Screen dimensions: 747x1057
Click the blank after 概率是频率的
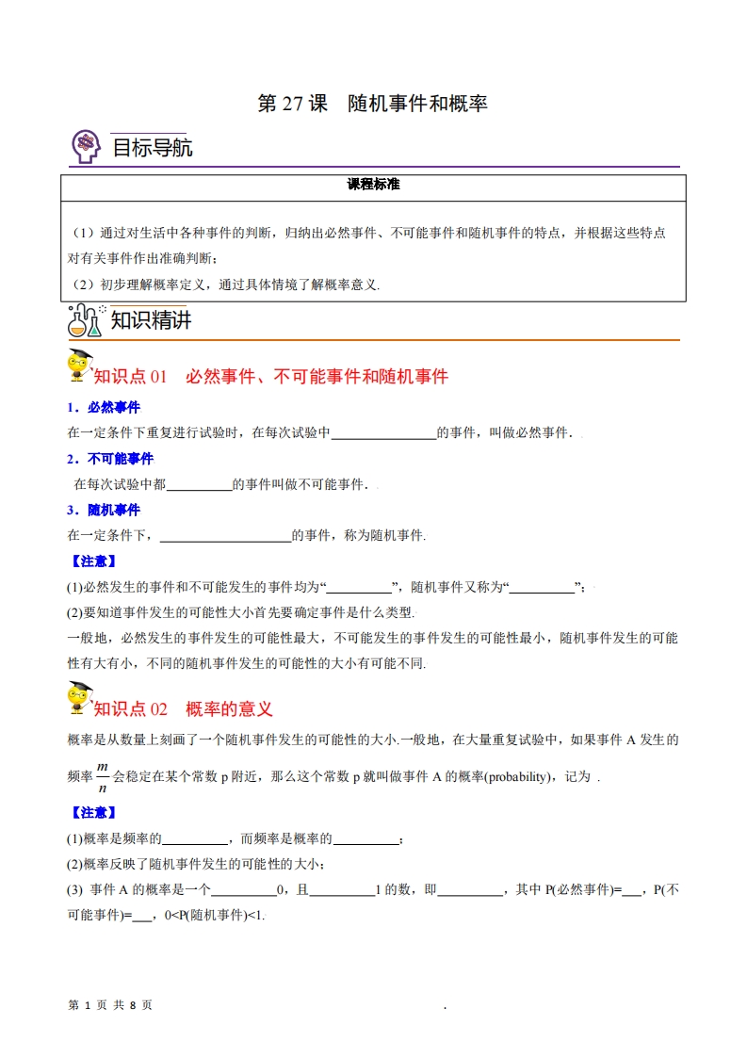point(196,838)
